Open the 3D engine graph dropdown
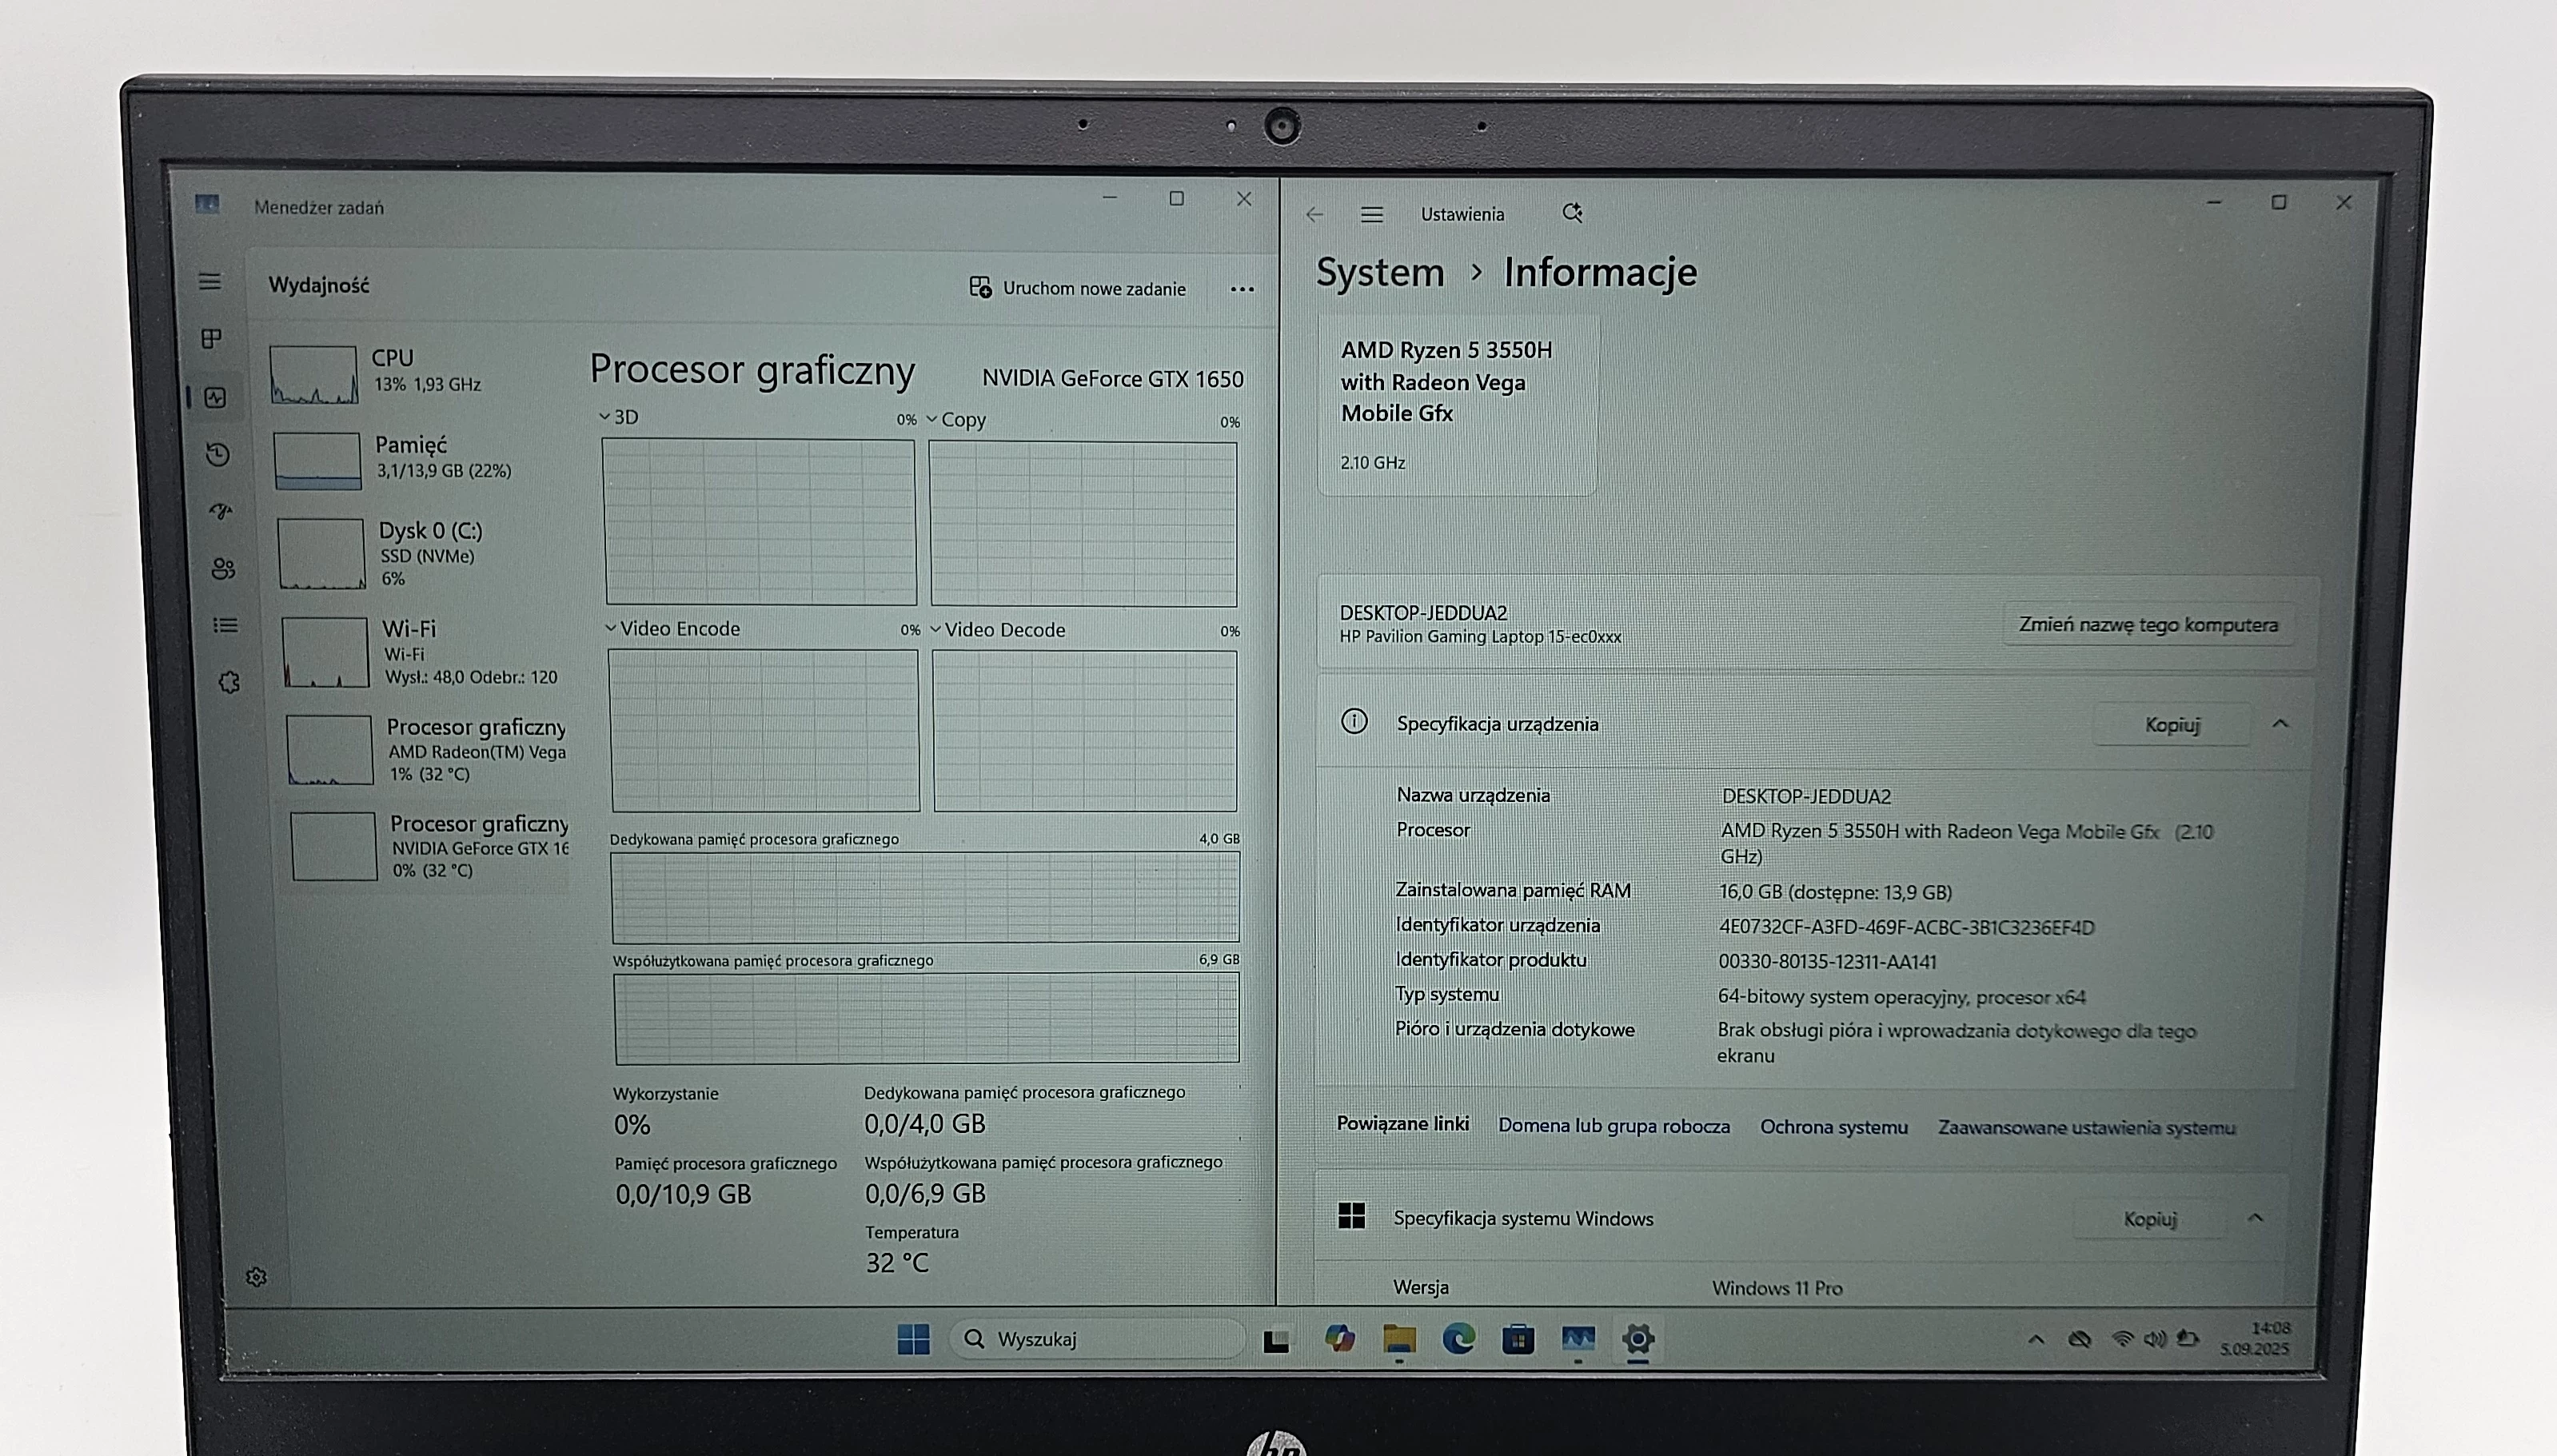The width and height of the screenshot is (2557, 1456). [x=618, y=417]
